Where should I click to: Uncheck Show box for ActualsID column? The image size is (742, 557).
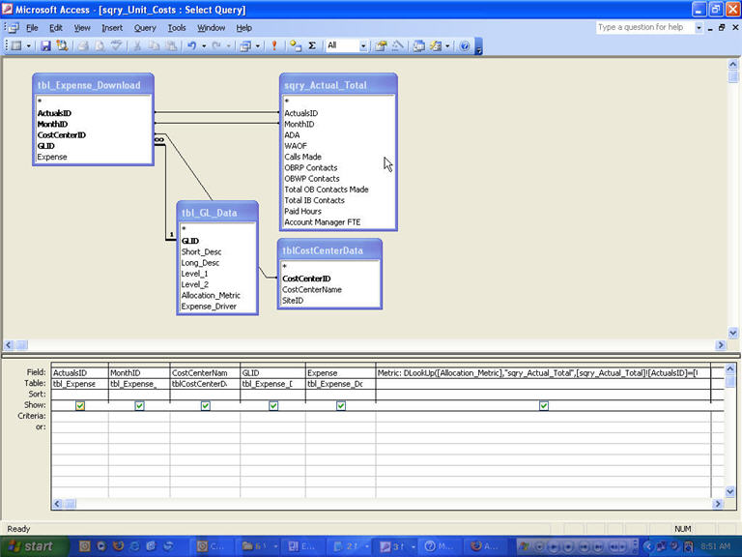pyautogui.click(x=80, y=406)
